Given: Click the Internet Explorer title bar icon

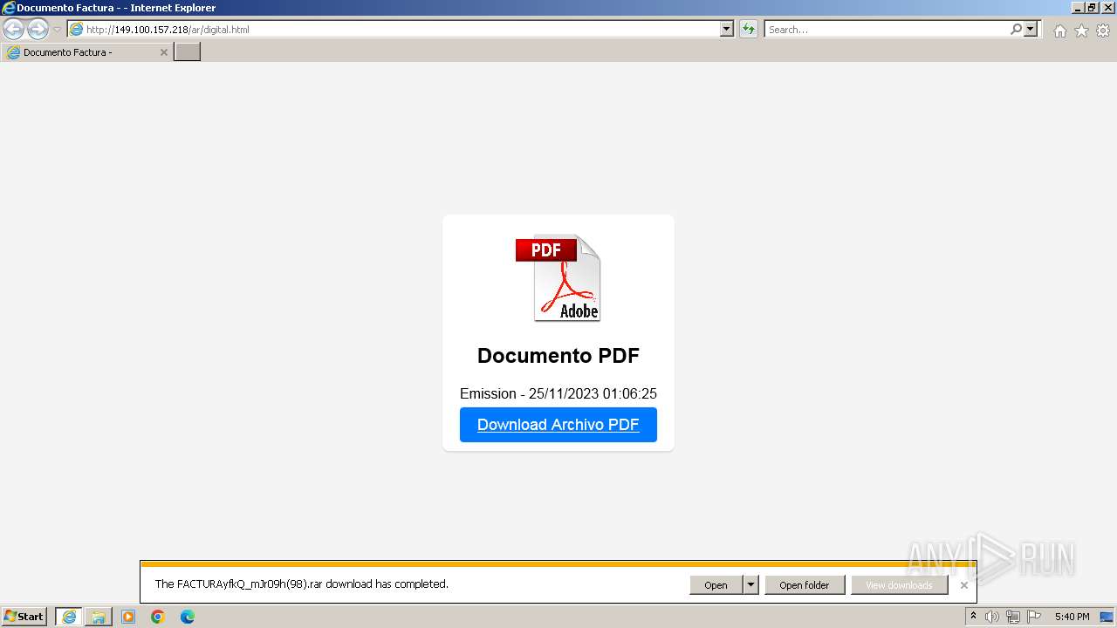Looking at the screenshot, I should [x=8, y=8].
